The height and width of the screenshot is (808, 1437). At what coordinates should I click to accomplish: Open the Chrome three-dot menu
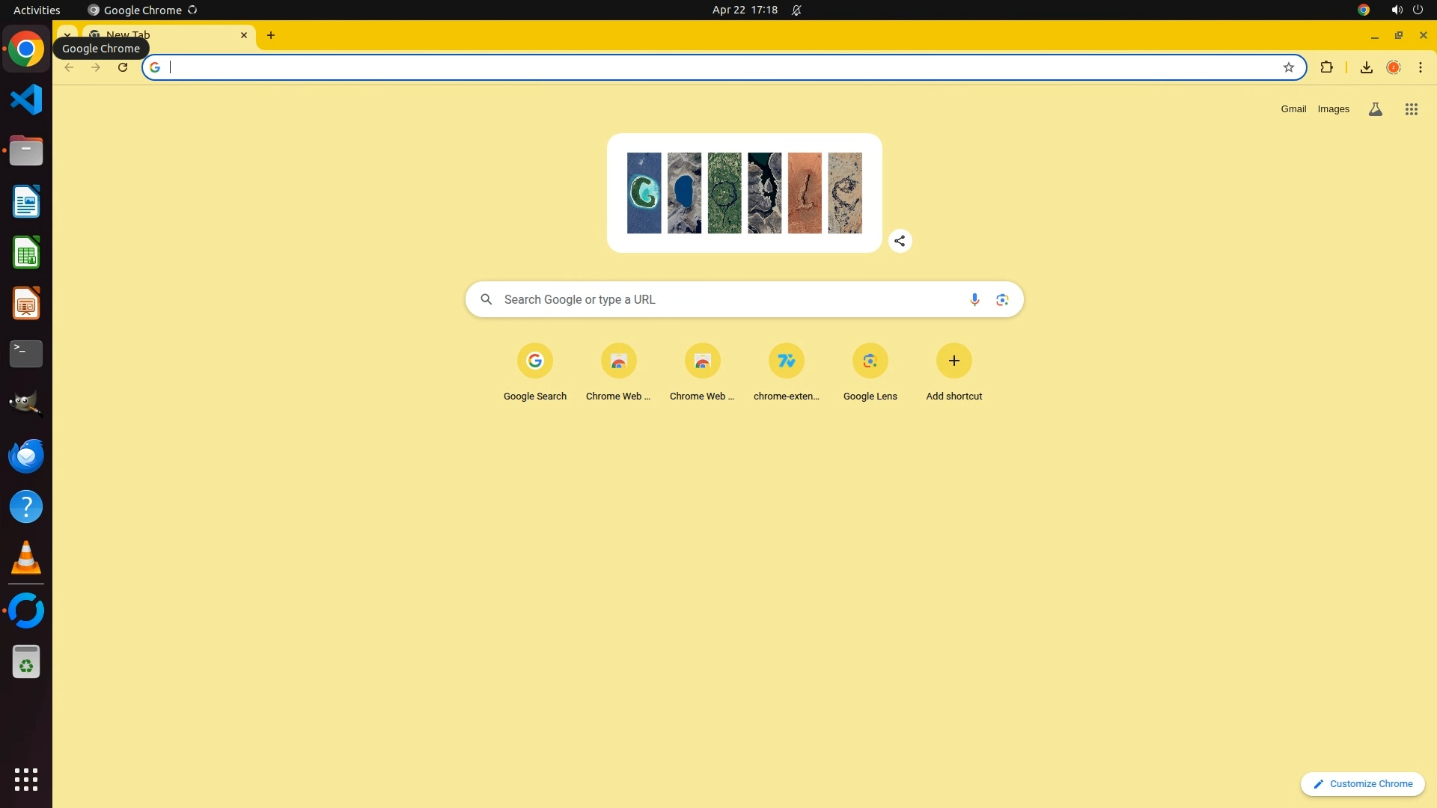[1420, 67]
